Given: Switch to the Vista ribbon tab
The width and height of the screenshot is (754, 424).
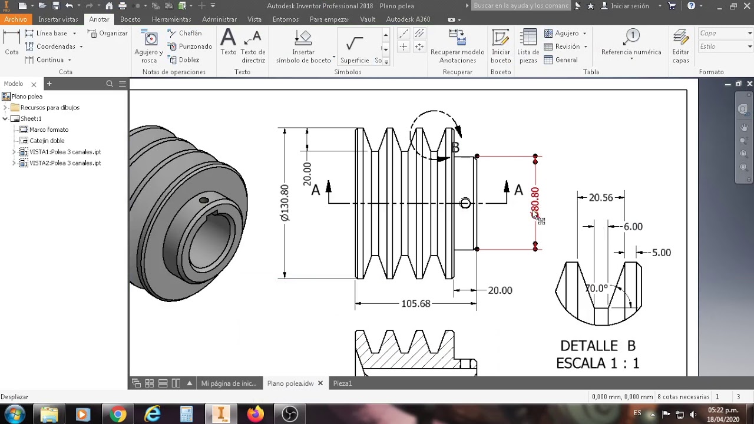Looking at the screenshot, I should click(254, 19).
